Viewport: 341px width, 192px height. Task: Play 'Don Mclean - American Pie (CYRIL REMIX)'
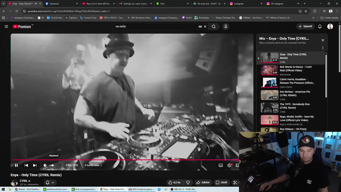tap(291, 95)
